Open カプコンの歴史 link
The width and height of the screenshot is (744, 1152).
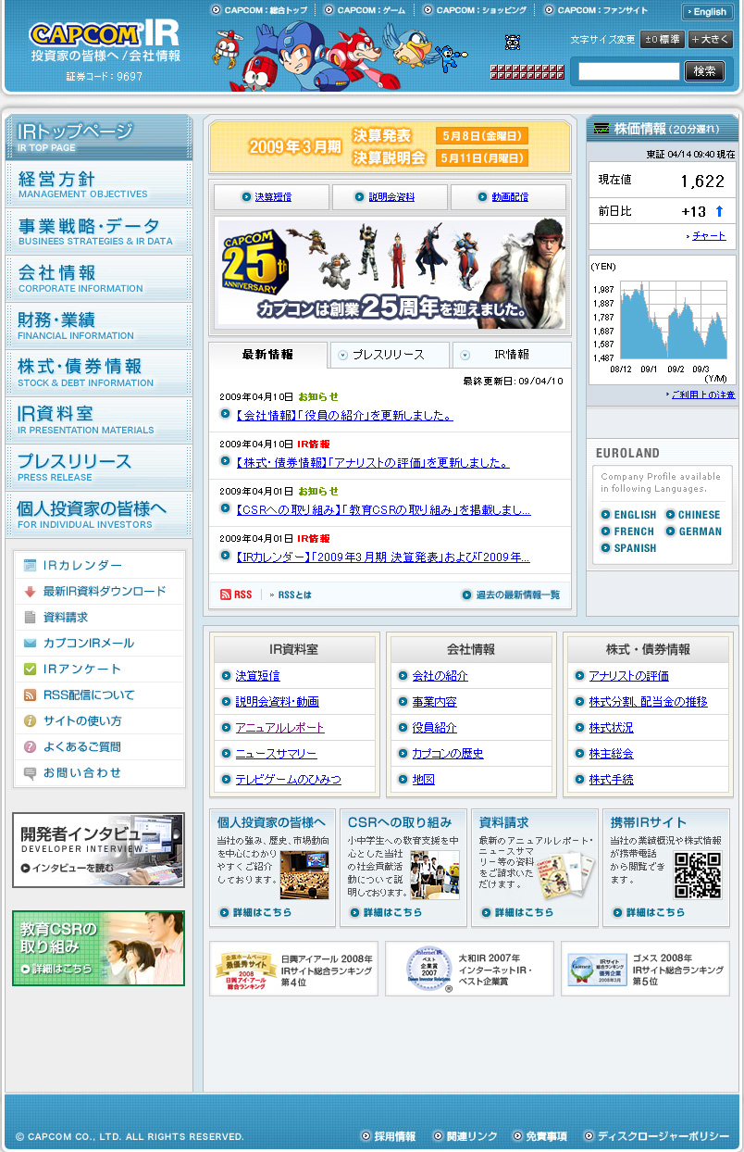click(x=448, y=754)
